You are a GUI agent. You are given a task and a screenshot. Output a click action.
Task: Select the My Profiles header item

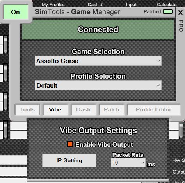53,5
